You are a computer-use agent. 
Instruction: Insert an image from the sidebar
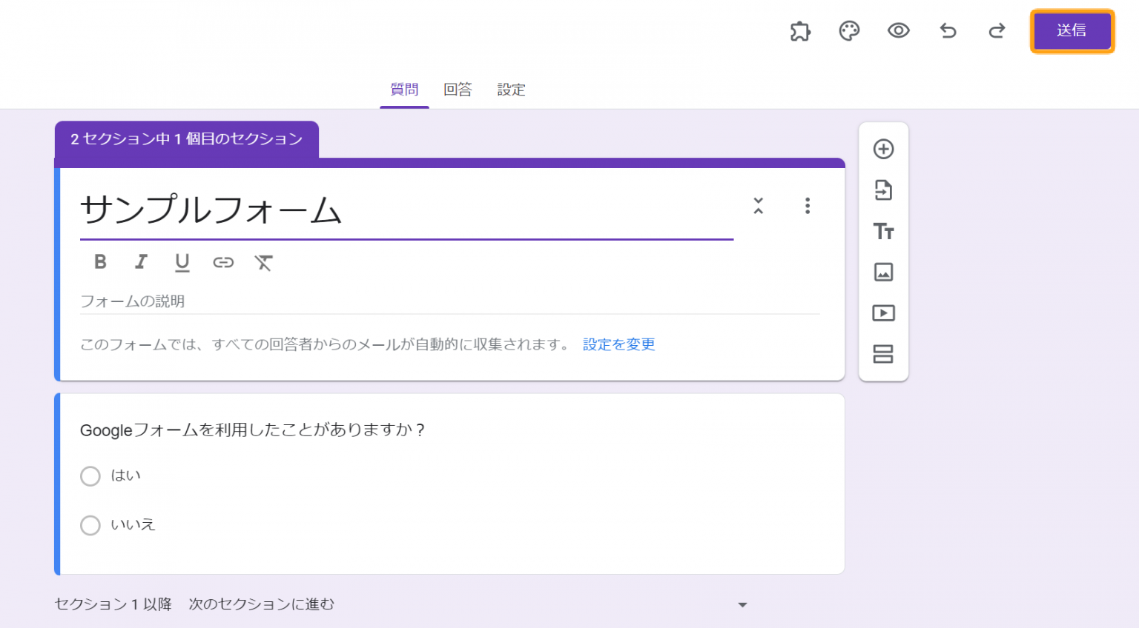tap(883, 272)
